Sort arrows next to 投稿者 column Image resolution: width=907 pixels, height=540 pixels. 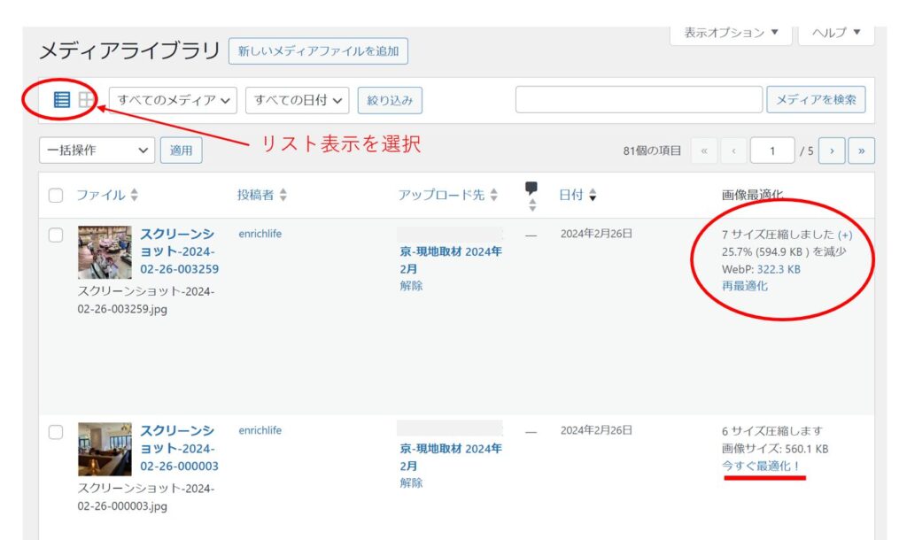click(283, 195)
